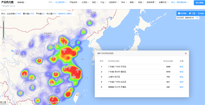Click 标注 link for 上海市 闵行区 row

click(x=182, y=77)
